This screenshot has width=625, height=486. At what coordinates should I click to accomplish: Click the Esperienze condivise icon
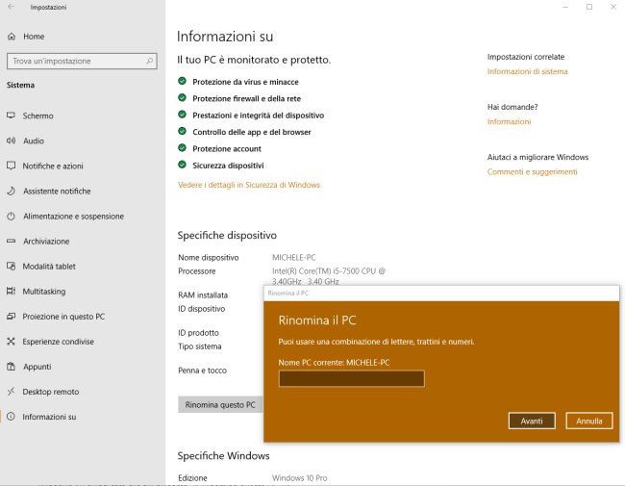coord(11,342)
